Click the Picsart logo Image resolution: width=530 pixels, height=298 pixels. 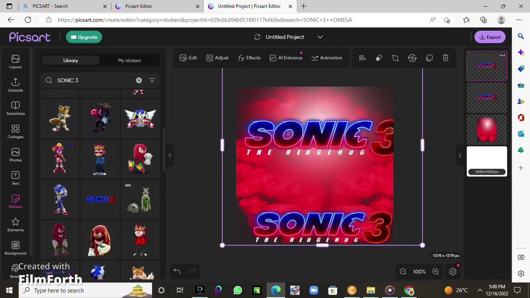point(30,37)
